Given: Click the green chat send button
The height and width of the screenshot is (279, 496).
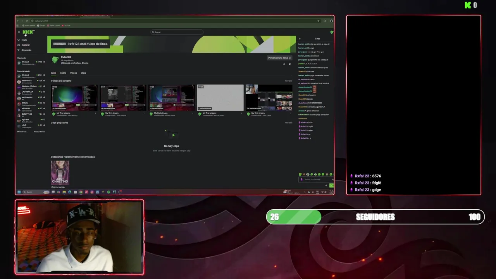Looking at the screenshot, I should 331,186.
